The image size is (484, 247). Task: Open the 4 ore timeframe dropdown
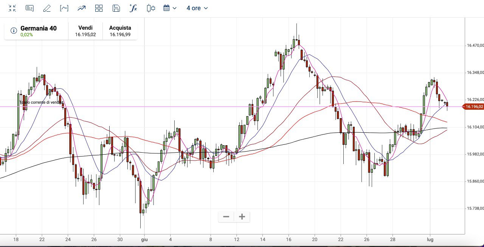click(197, 8)
